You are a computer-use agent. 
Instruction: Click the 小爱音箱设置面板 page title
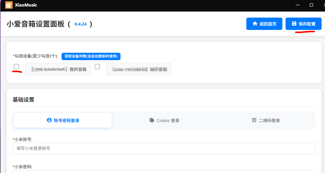coord(36,24)
